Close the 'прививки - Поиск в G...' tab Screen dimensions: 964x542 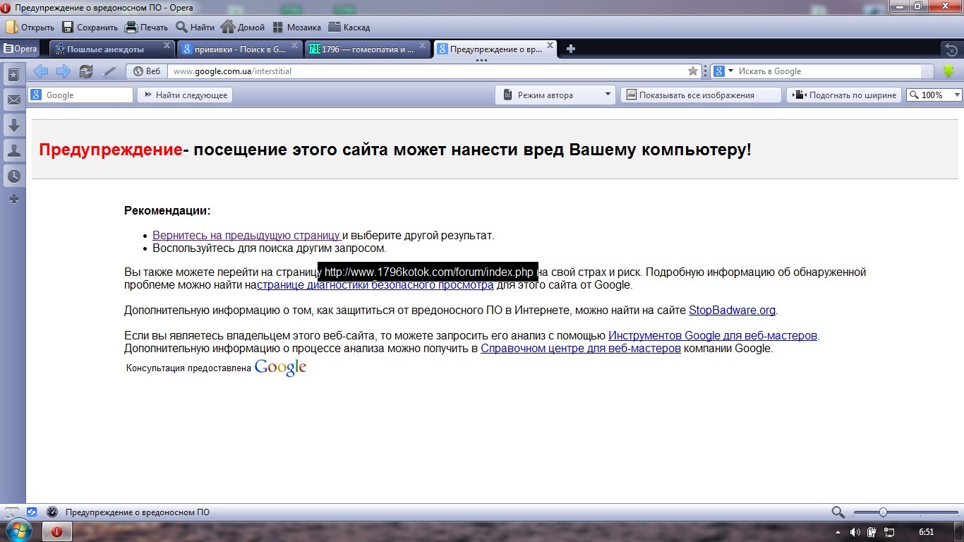point(296,46)
